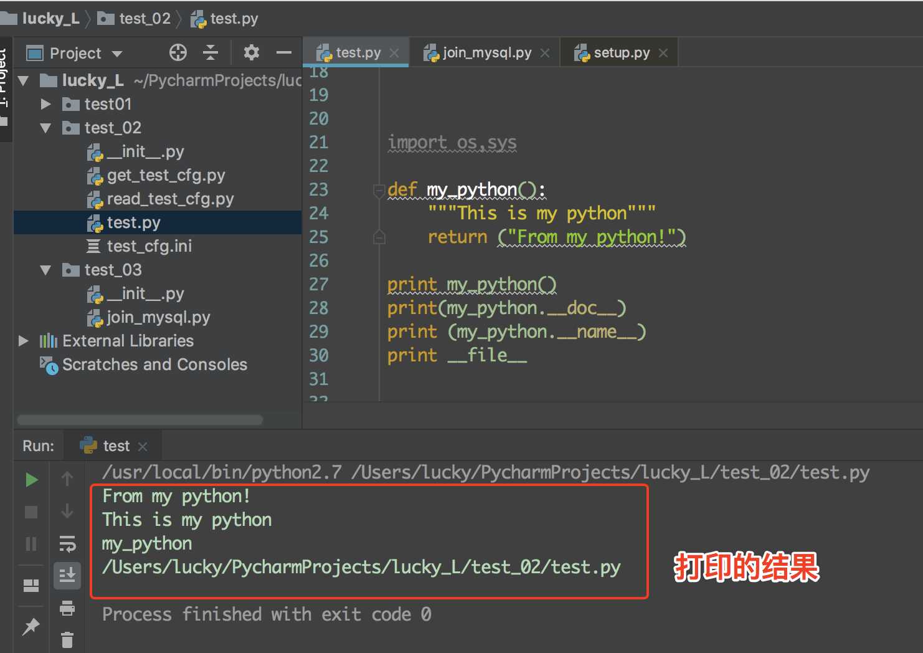This screenshot has height=653, width=923.
Task: Expand the test01 folder
Action: [x=45, y=104]
